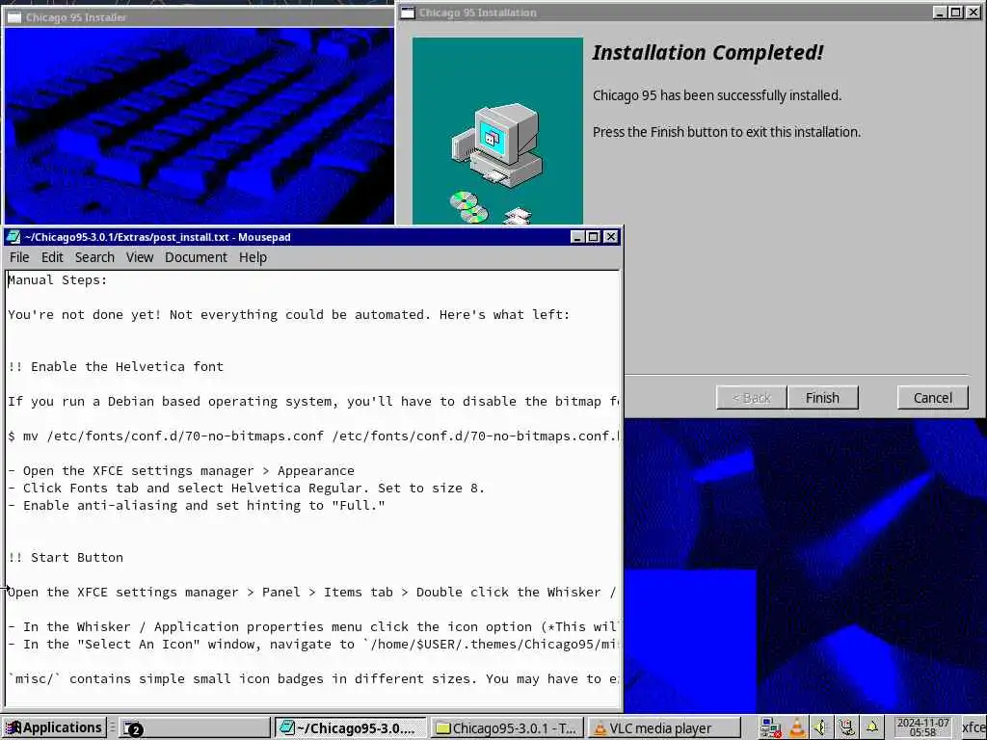The image size is (987, 740).
Task: Click the disabled Back button in the installer
Action: click(751, 398)
